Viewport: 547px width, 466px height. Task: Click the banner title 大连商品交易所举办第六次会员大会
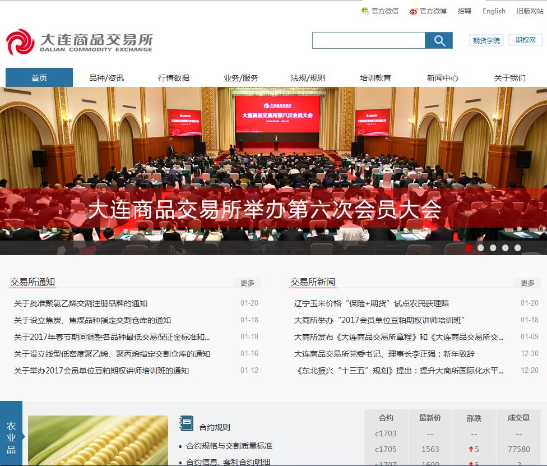coord(265,209)
